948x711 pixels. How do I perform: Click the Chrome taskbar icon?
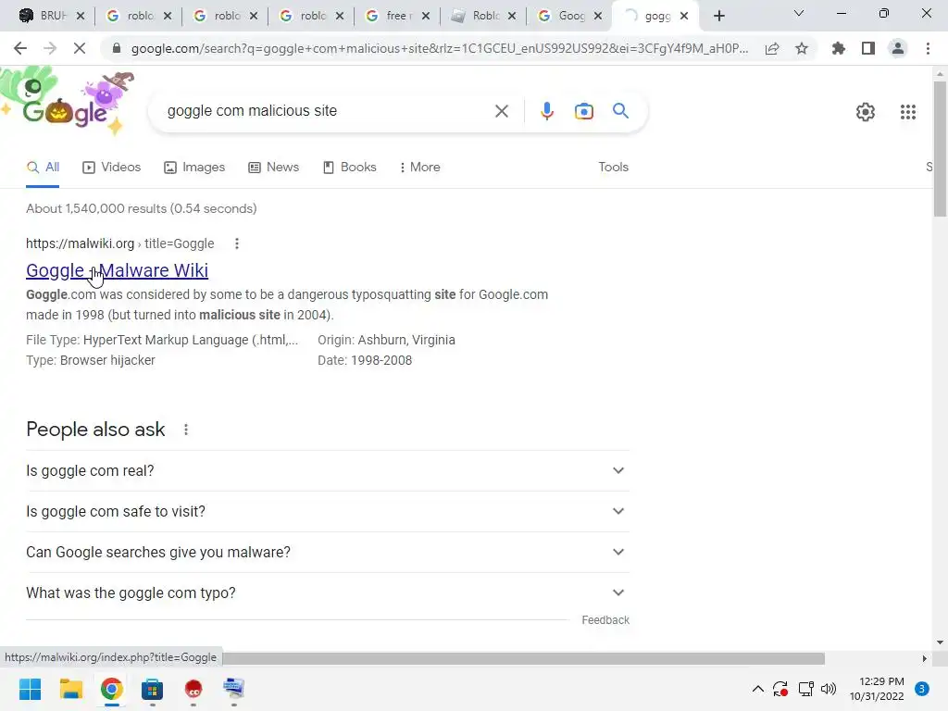pyautogui.click(x=112, y=689)
